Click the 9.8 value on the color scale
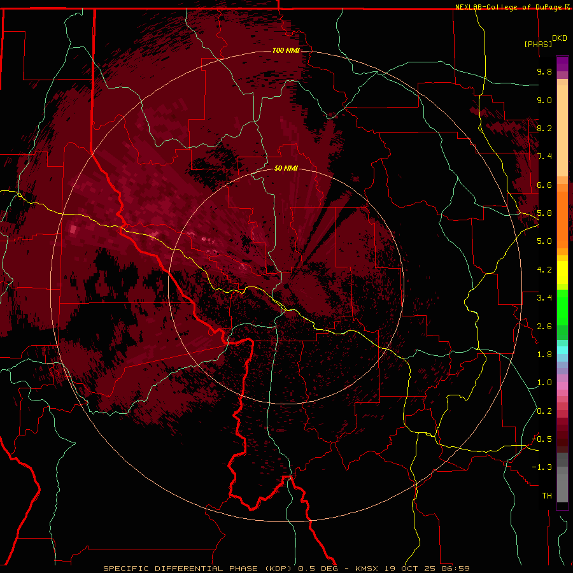 544,71
